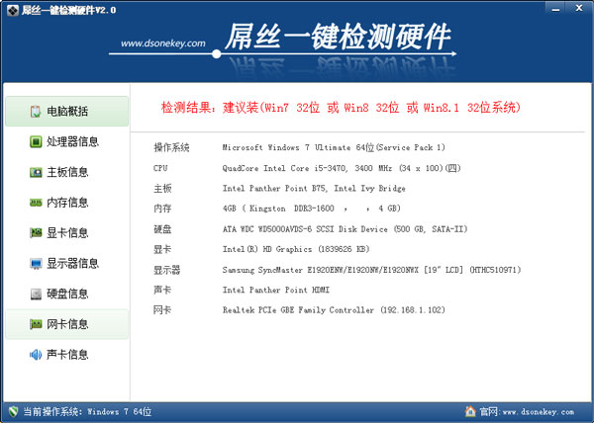The width and height of the screenshot is (594, 423).
Task: Click the home icon beside 官网
Action: click(x=470, y=411)
